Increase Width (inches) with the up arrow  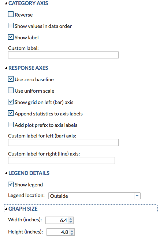[71, 219]
